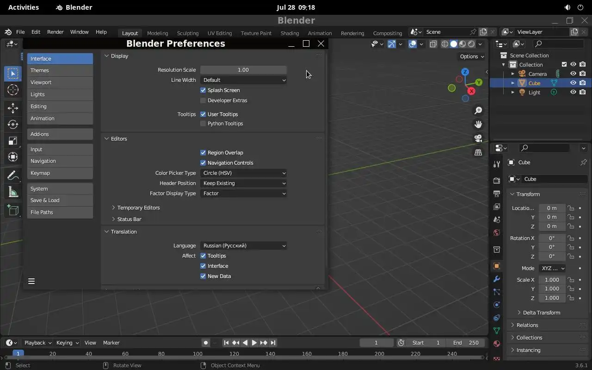Switch to the Modeling workspace tab
The height and width of the screenshot is (370, 592).
(x=157, y=33)
